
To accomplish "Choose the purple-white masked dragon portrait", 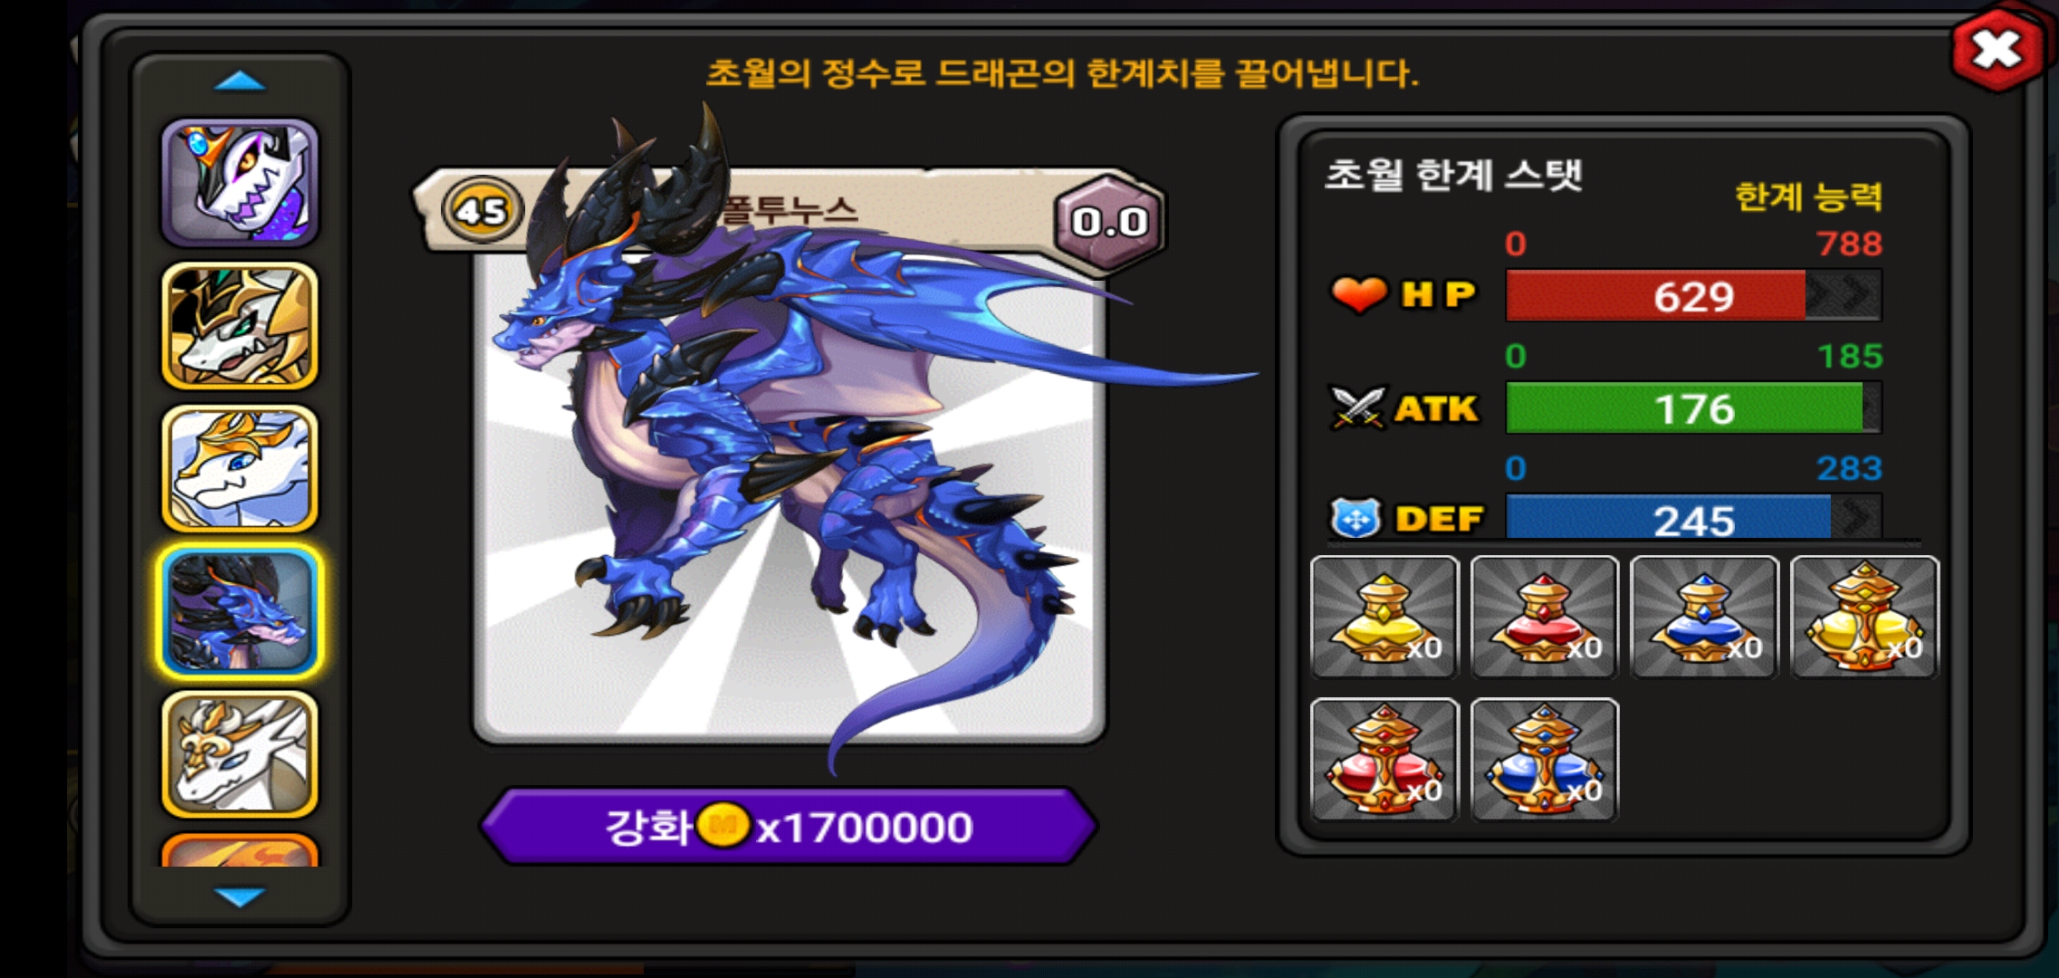I will [x=240, y=184].
